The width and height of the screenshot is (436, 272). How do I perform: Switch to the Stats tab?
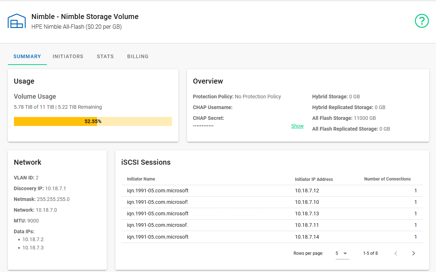click(x=105, y=56)
